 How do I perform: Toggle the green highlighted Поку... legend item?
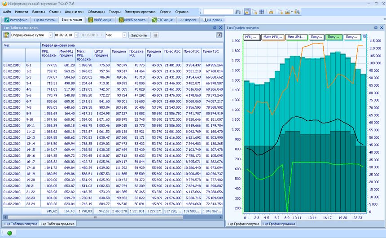[334, 37]
